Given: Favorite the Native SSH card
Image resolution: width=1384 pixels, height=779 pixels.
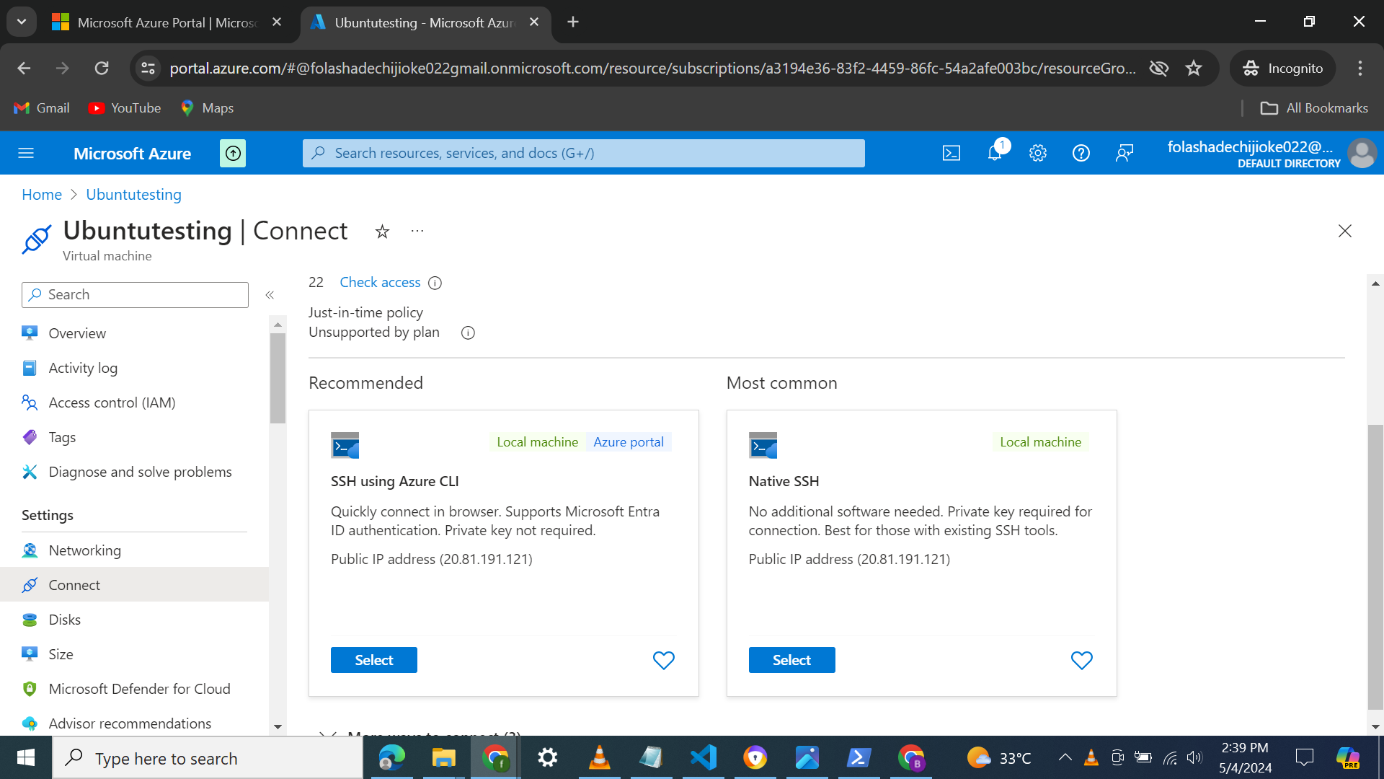Looking at the screenshot, I should tap(1081, 660).
